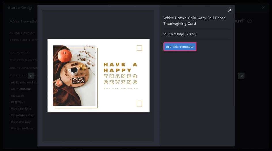
Task: Expand the Business Marketing category
Action: pyautogui.click(x=24, y=60)
